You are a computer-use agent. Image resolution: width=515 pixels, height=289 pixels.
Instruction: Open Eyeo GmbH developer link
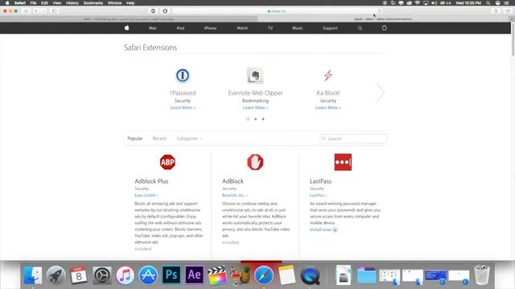(x=146, y=195)
